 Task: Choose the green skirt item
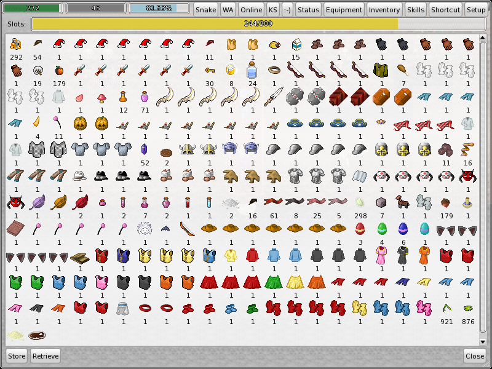[274, 282]
